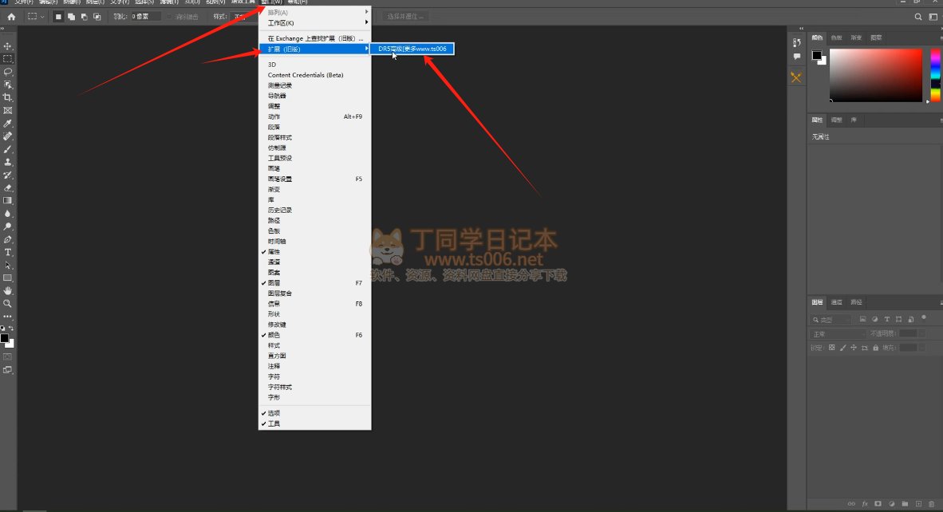
Task: Click the hue spectrum strip in Color panel
Action: pyautogui.click(x=936, y=75)
